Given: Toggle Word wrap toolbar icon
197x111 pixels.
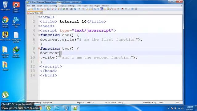Looking at the screenshot, I should (95, 9).
